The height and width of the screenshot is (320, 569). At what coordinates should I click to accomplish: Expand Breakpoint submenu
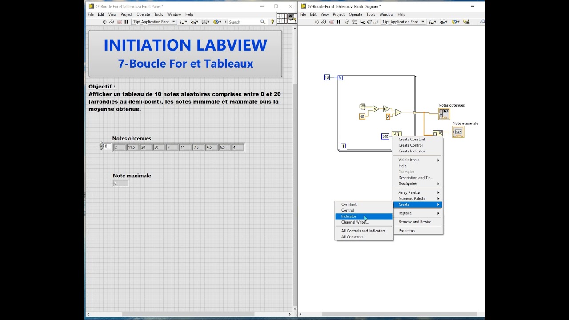pos(418,184)
